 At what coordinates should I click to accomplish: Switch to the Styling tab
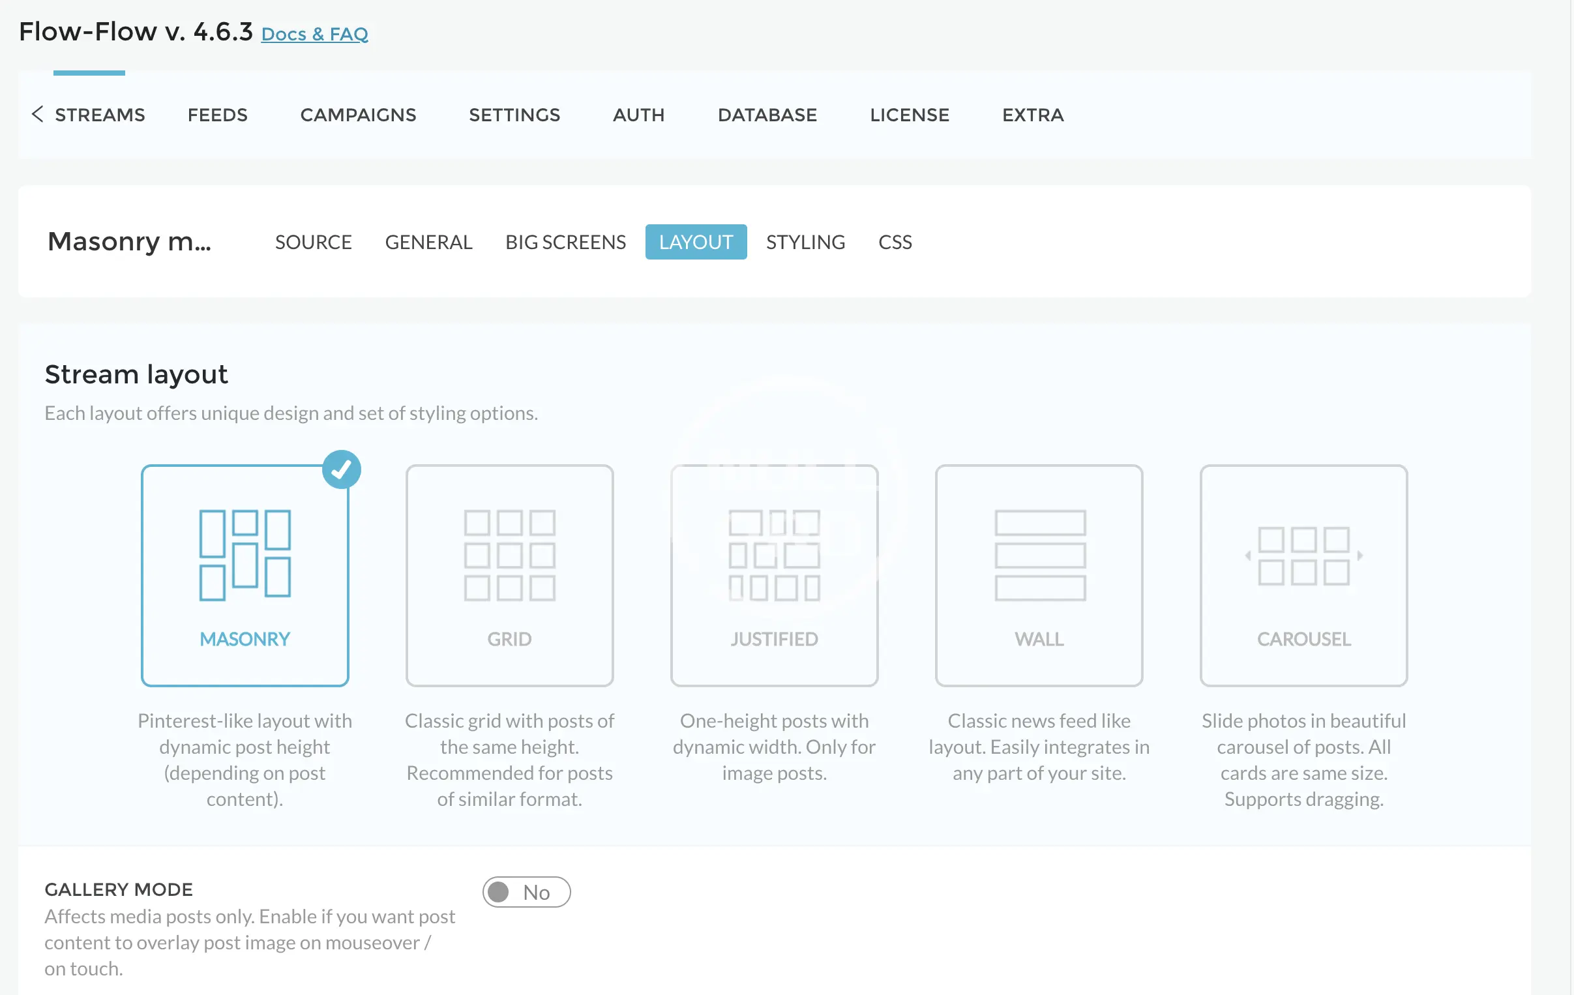(x=805, y=242)
